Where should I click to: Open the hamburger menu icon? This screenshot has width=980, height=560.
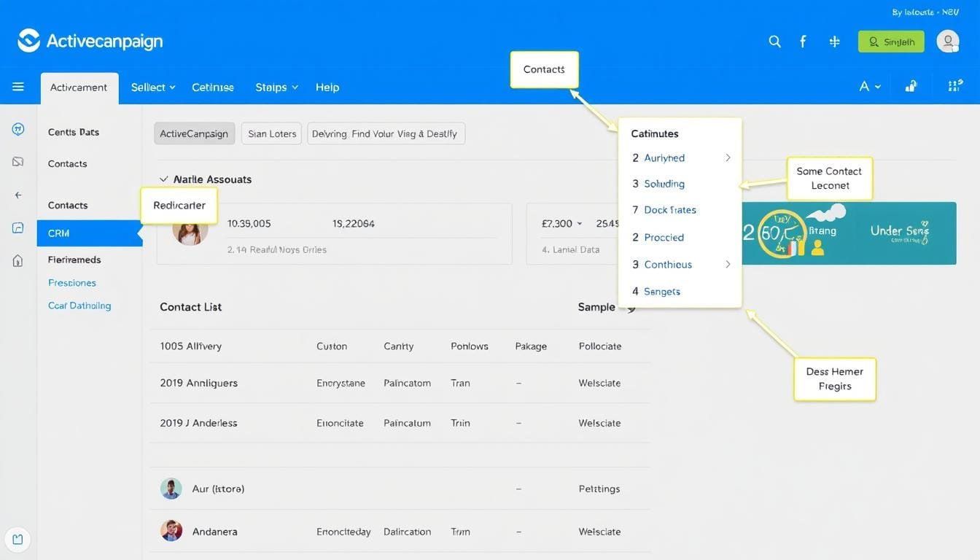(18, 87)
